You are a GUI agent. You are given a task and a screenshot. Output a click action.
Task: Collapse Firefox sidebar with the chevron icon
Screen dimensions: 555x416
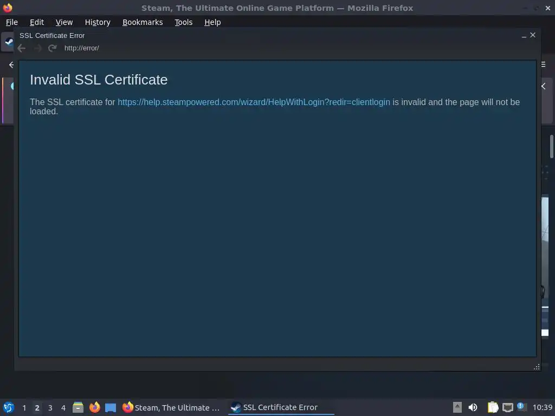(x=543, y=86)
